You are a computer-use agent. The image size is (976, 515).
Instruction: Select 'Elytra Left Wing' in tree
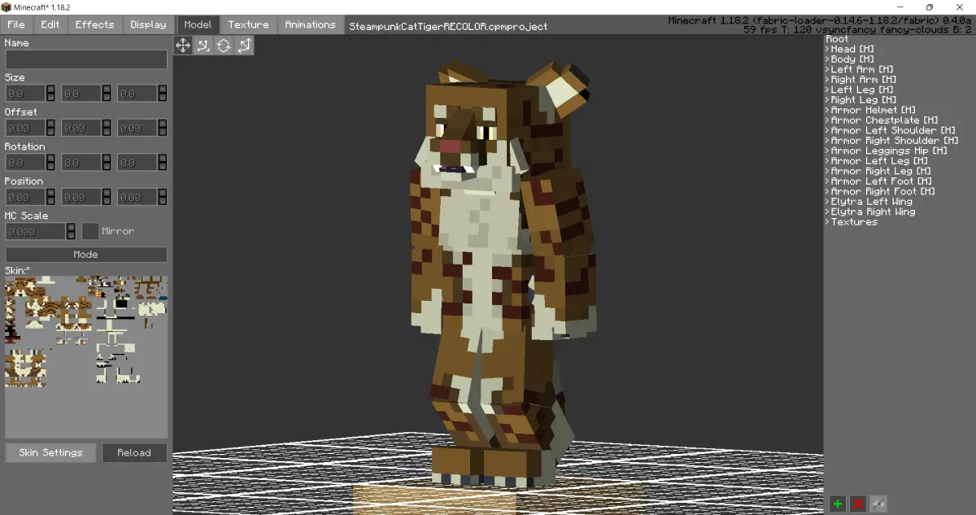[x=872, y=202]
